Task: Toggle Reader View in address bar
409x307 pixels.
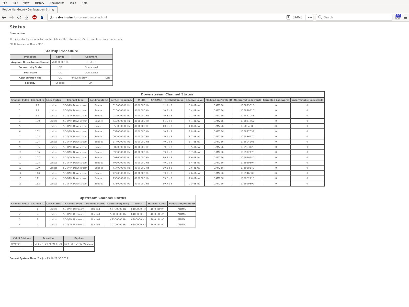Action: [288, 17]
